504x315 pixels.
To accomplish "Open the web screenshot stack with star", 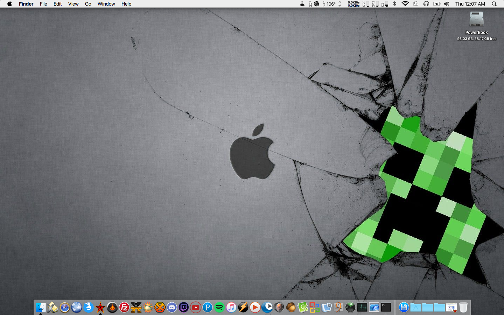I will click(451, 307).
